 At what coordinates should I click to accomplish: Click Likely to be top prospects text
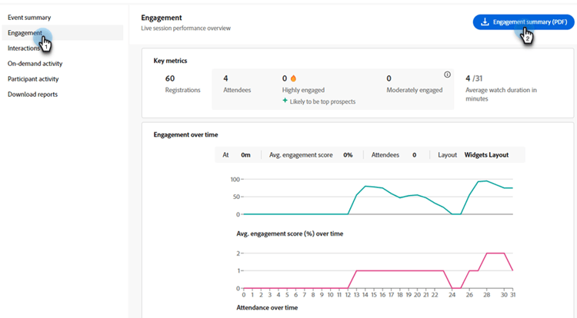pyautogui.click(x=323, y=101)
